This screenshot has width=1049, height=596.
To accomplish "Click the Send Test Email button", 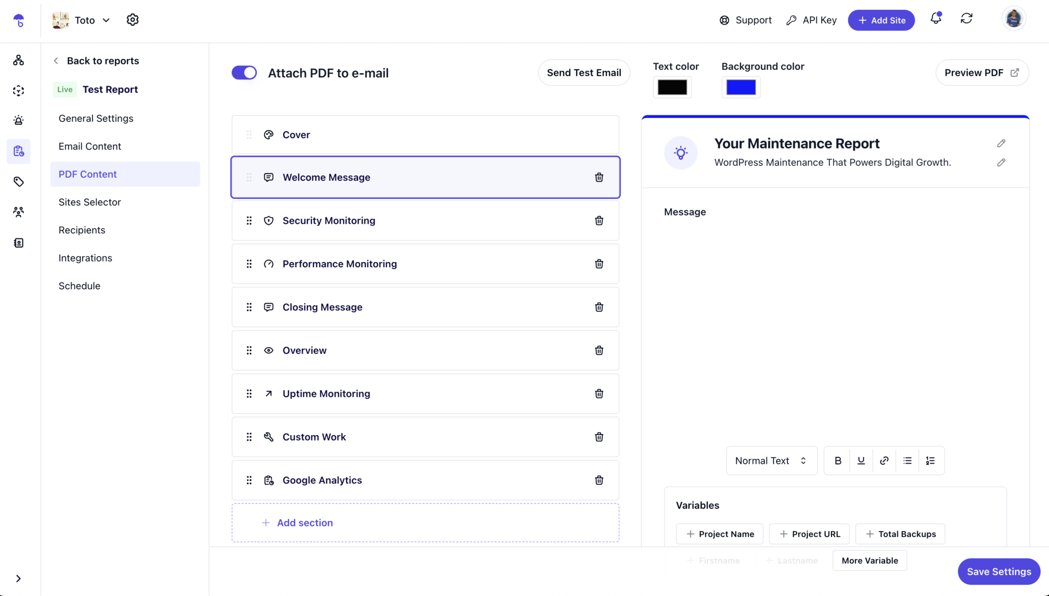I will point(584,72).
